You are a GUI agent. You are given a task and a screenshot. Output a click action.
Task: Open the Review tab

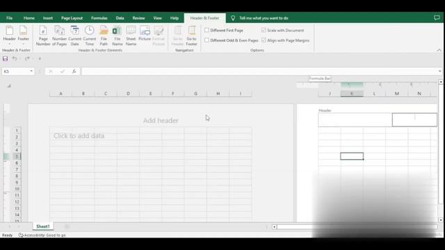click(x=138, y=18)
